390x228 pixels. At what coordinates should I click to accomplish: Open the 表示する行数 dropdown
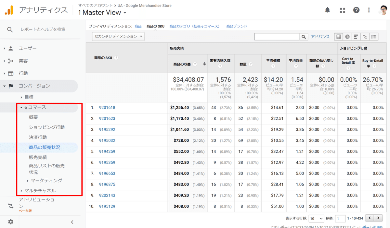pyautogui.click(x=317, y=219)
